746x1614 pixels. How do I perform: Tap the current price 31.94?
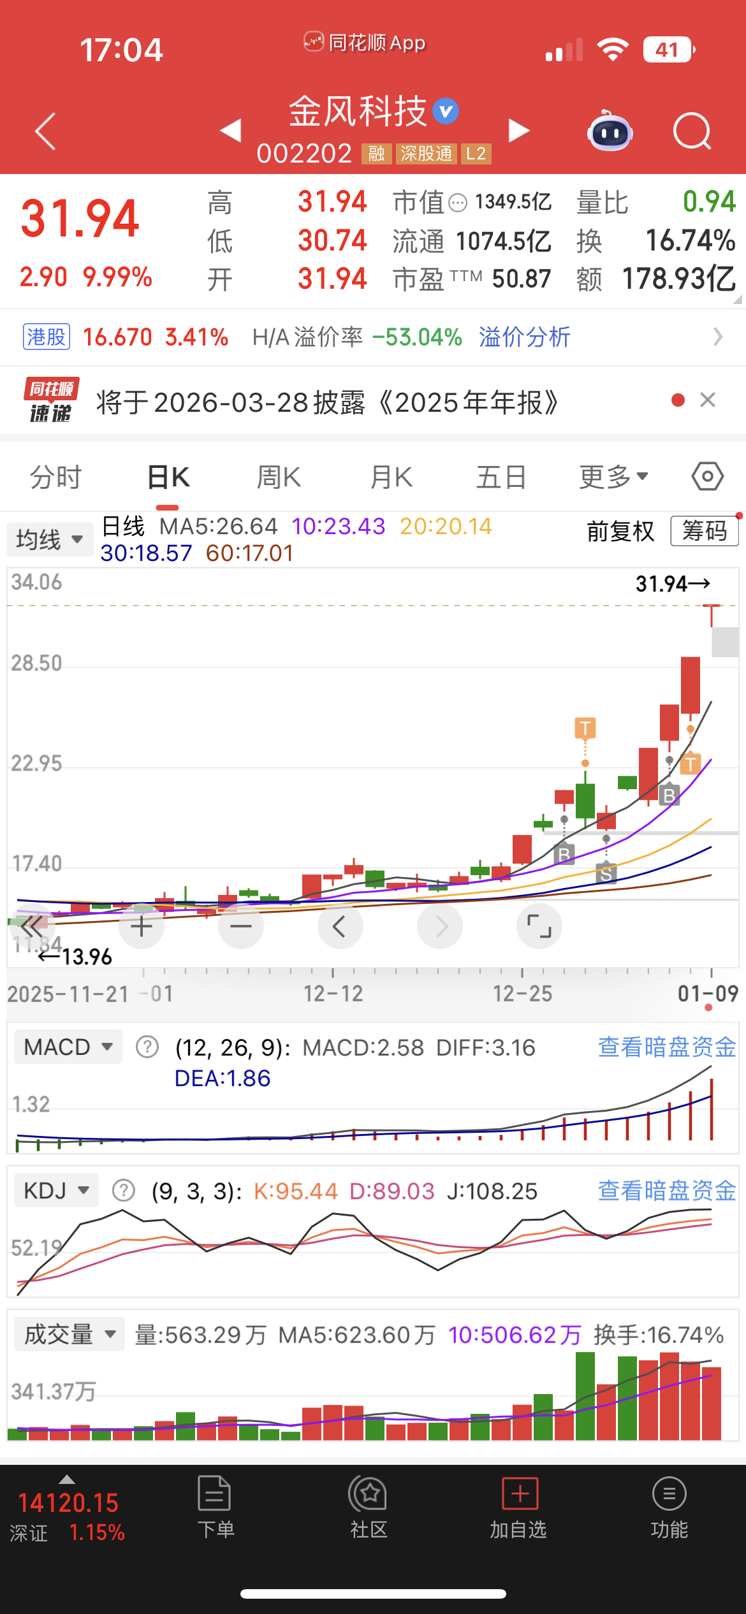point(80,219)
